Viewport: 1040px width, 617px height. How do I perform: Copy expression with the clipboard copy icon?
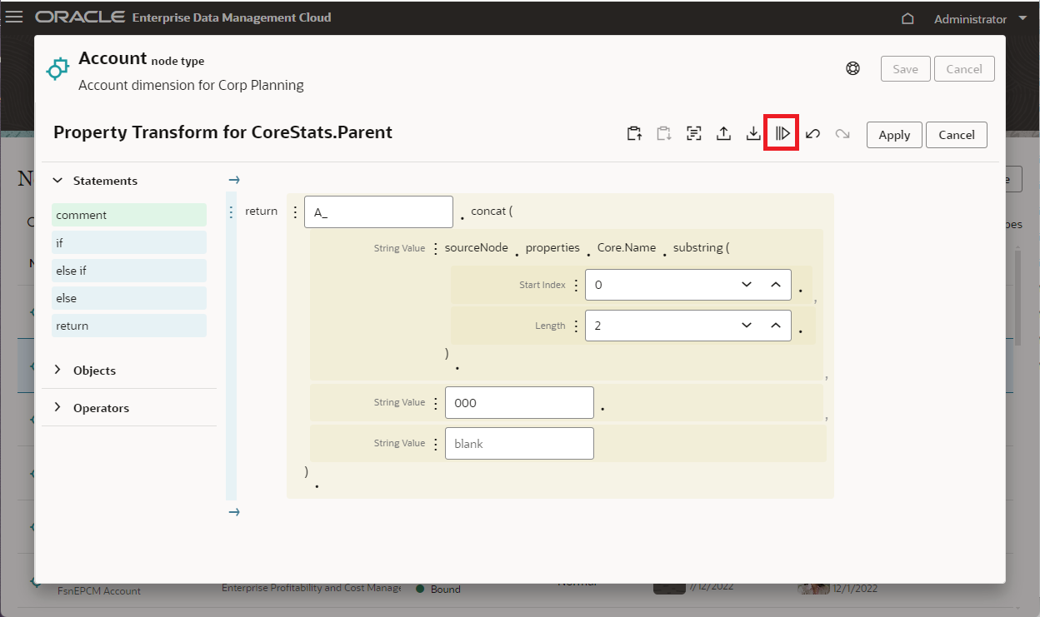coord(634,133)
